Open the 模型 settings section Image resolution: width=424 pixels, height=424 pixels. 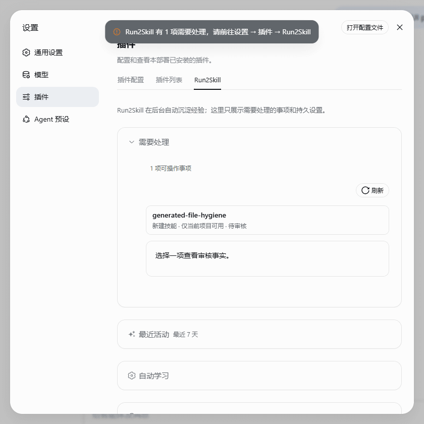tap(58, 75)
